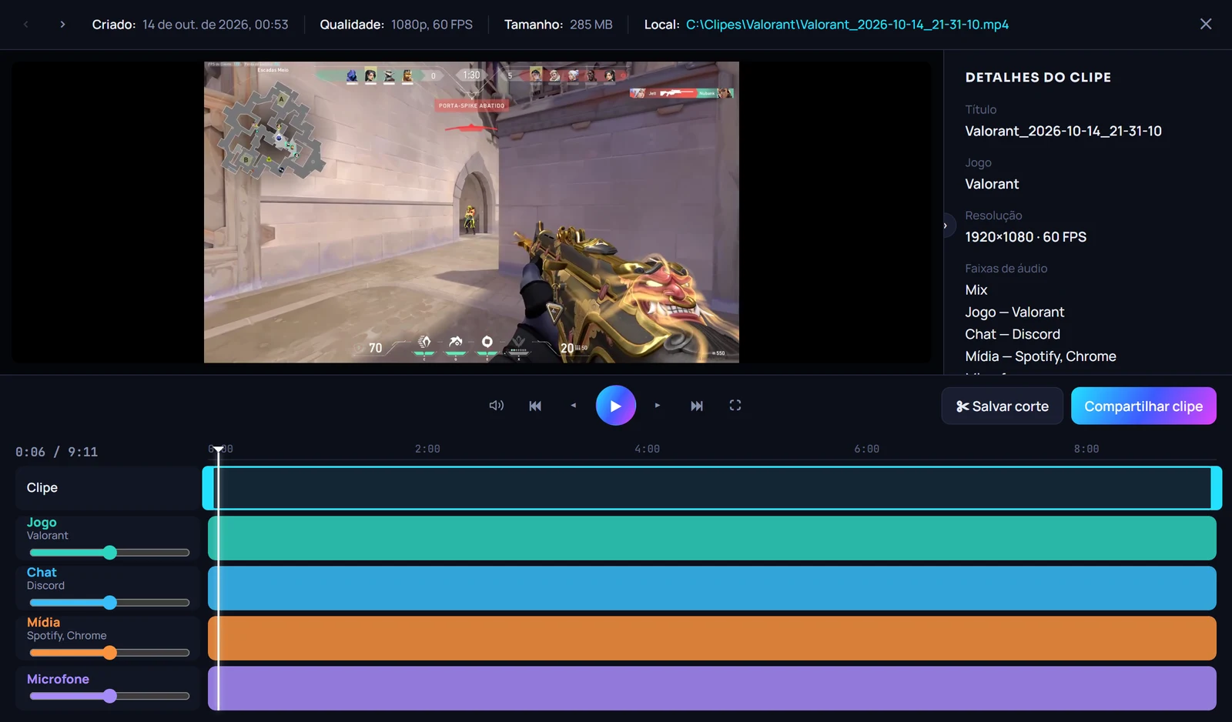Click the Salvar corte button
Image resolution: width=1232 pixels, height=722 pixels.
[x=1002, y=406]
